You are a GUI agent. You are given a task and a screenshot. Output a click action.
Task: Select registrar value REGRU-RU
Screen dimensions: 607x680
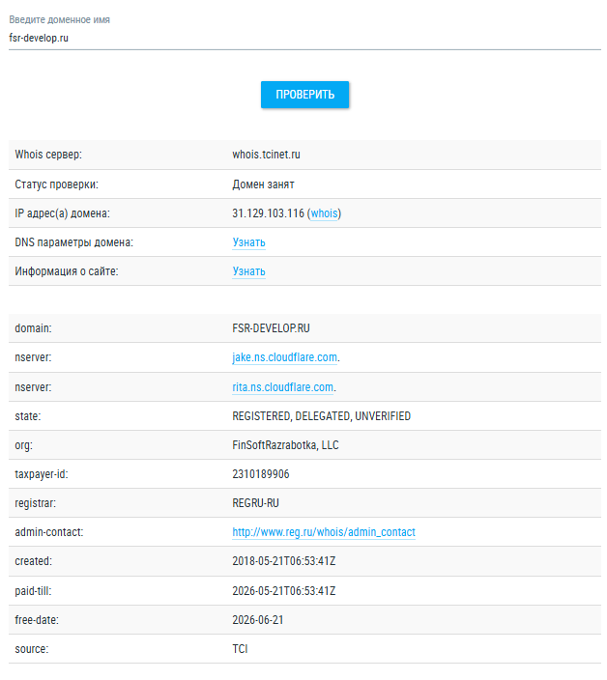[255, 503]
